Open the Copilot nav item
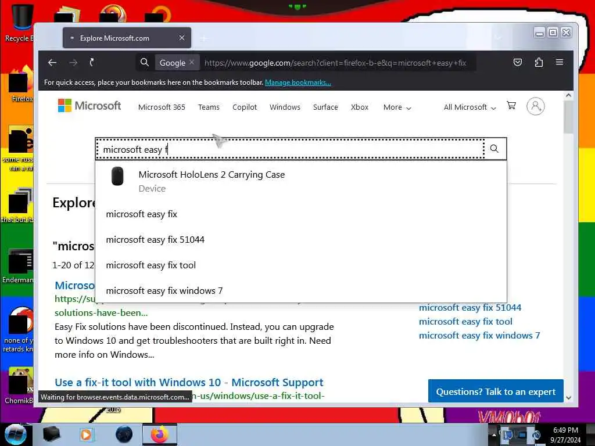Image resolution: width=595 pixels, height=446 pixels. (245, 107)
